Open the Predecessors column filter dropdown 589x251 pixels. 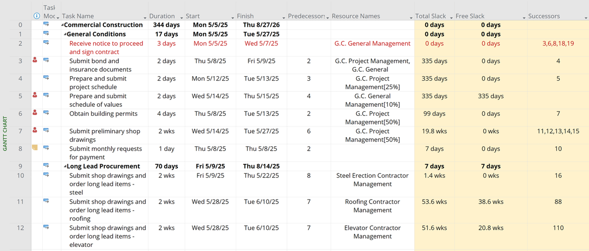coord(328,17)
